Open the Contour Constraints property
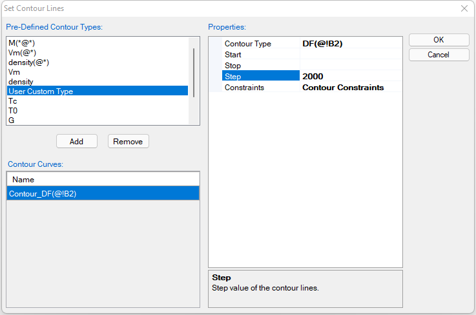The height and width of the screenshot is (315, 476). [351, 88]
